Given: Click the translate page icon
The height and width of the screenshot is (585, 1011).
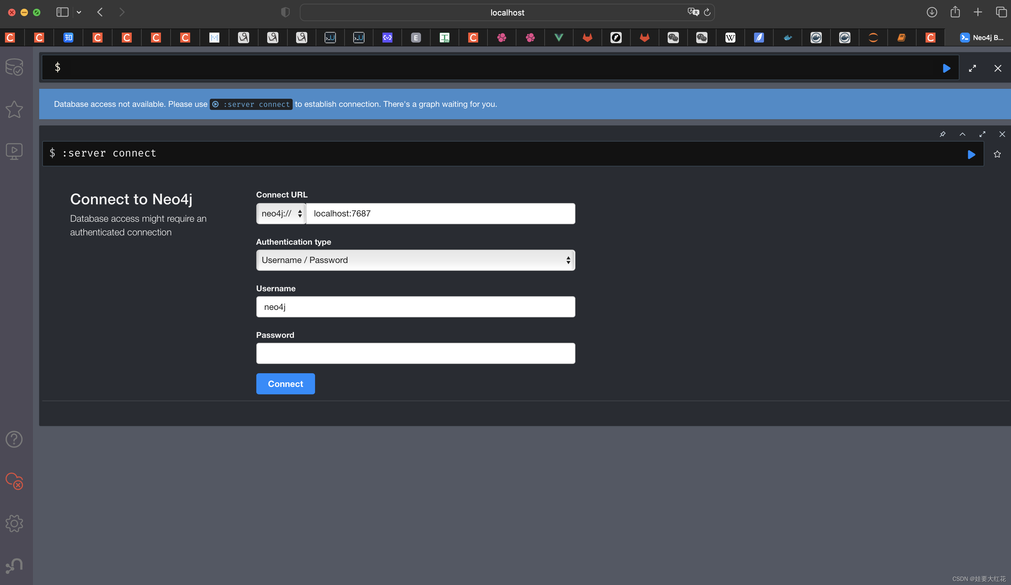Looking at the screenshot, I should [693, 12].
